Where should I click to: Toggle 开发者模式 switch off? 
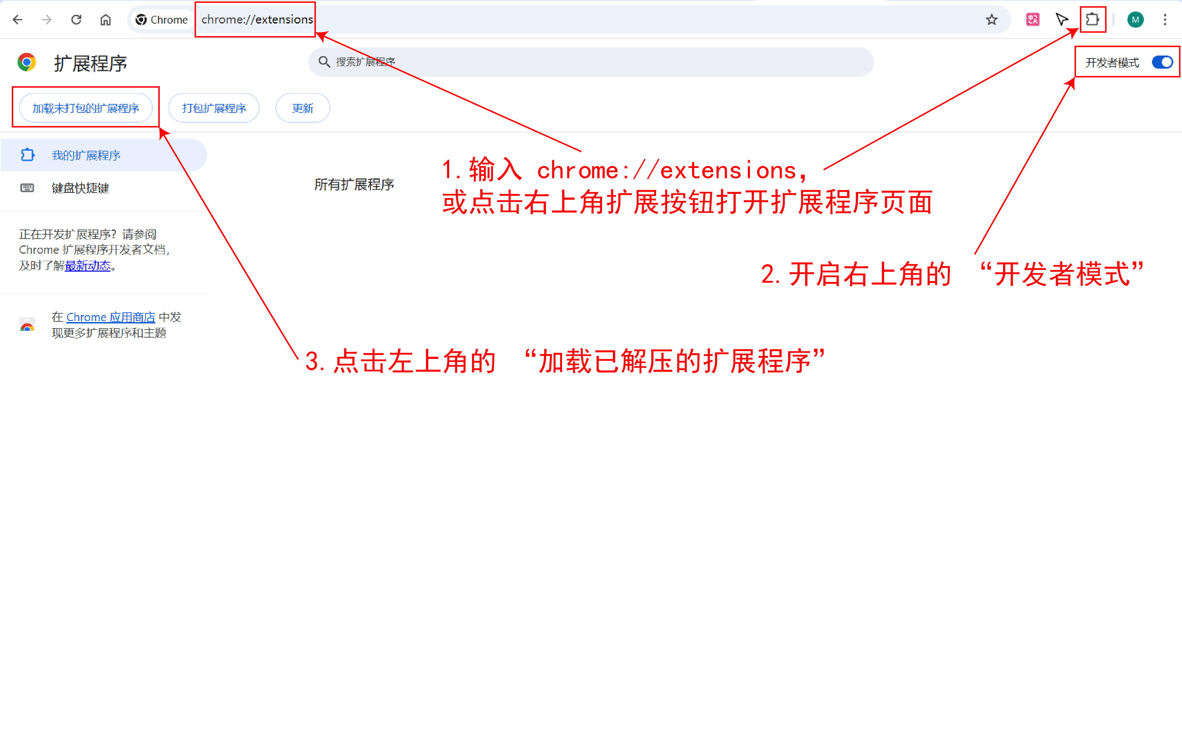tap(1162, 62)
